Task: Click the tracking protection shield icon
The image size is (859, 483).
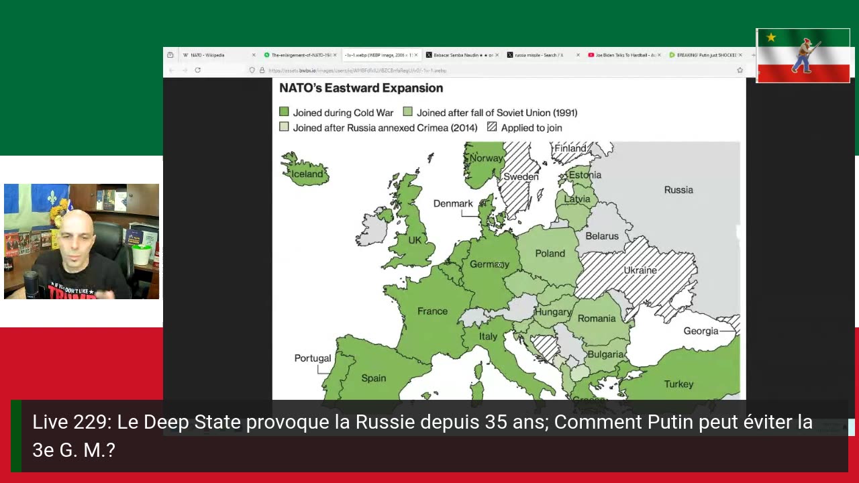Action: 252,70
